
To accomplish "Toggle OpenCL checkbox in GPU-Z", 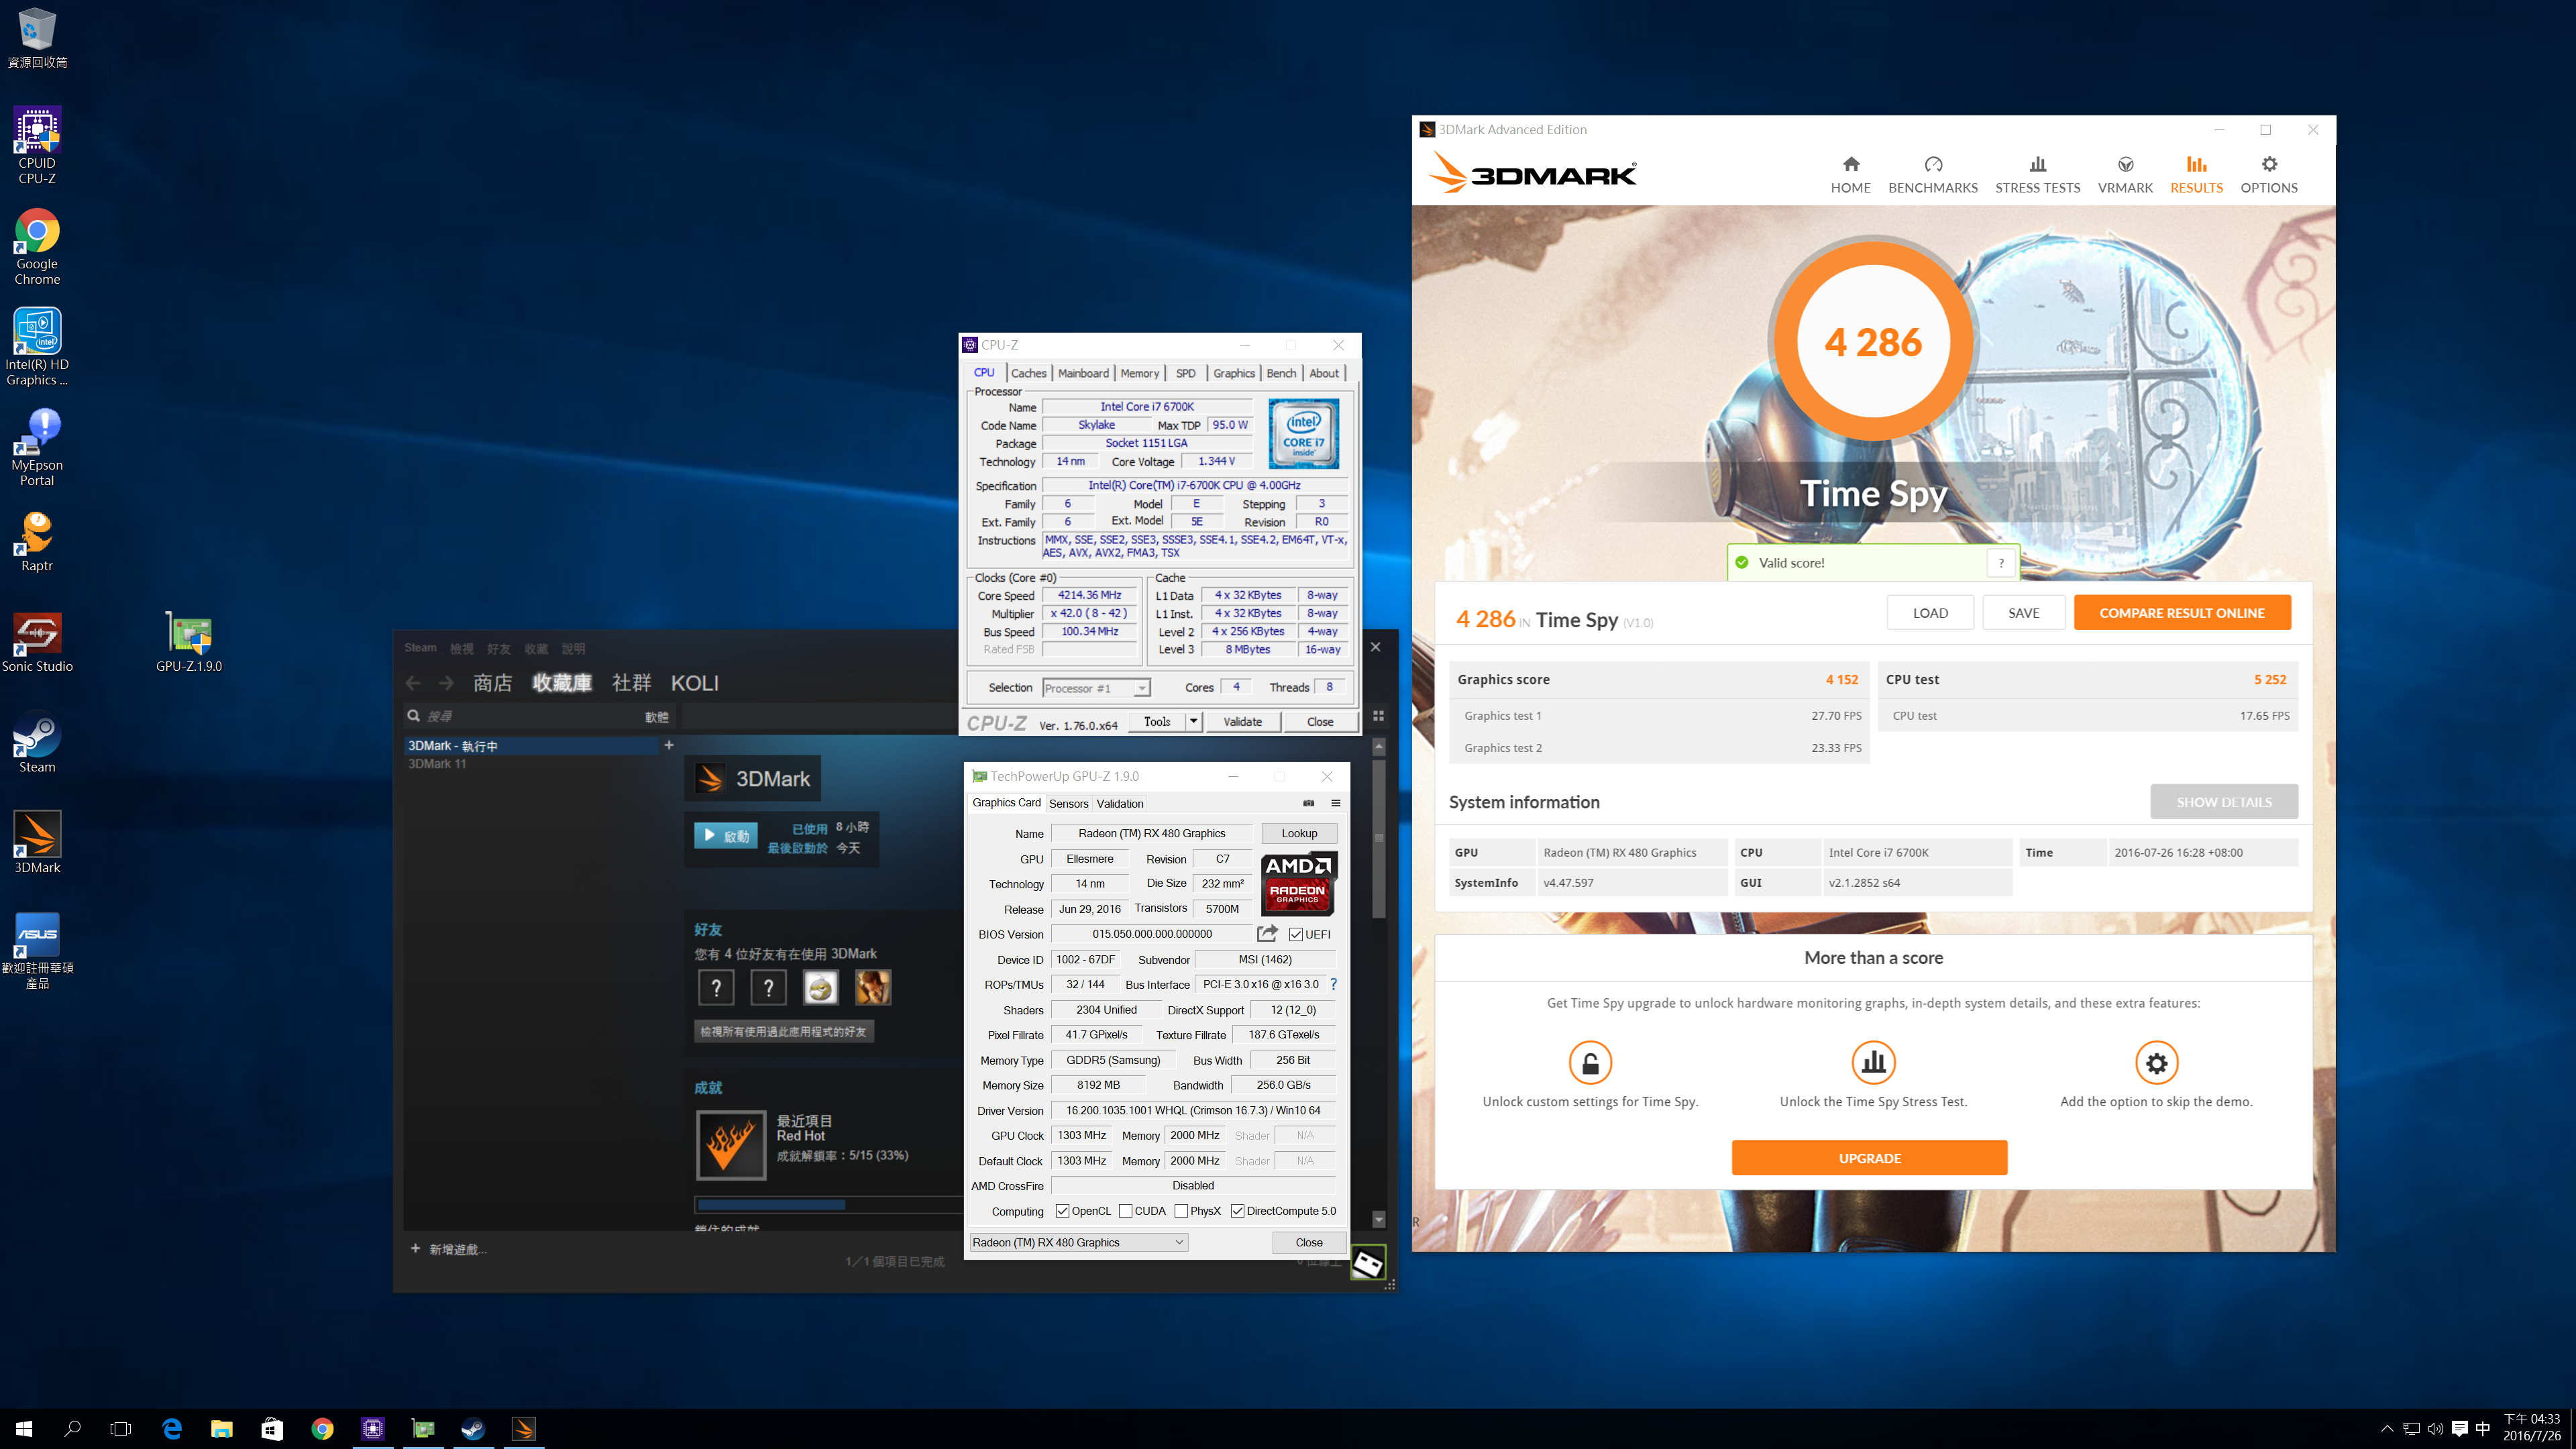I will [1062, 1211].
